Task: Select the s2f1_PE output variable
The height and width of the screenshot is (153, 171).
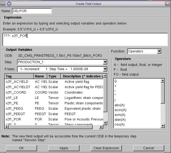Action: click(54, 103)
